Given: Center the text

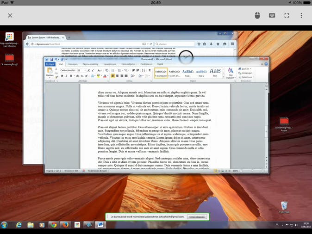Looking at the screenshot, I should coord(117,76).
